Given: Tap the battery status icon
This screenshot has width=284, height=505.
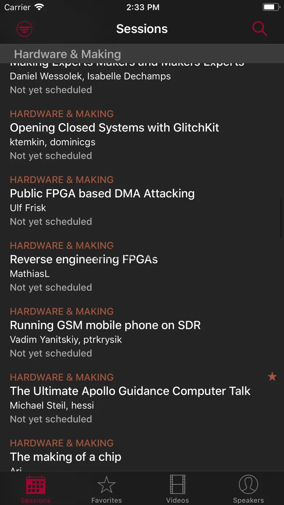Looking at the screenshot, I should (x=271, y=7).
